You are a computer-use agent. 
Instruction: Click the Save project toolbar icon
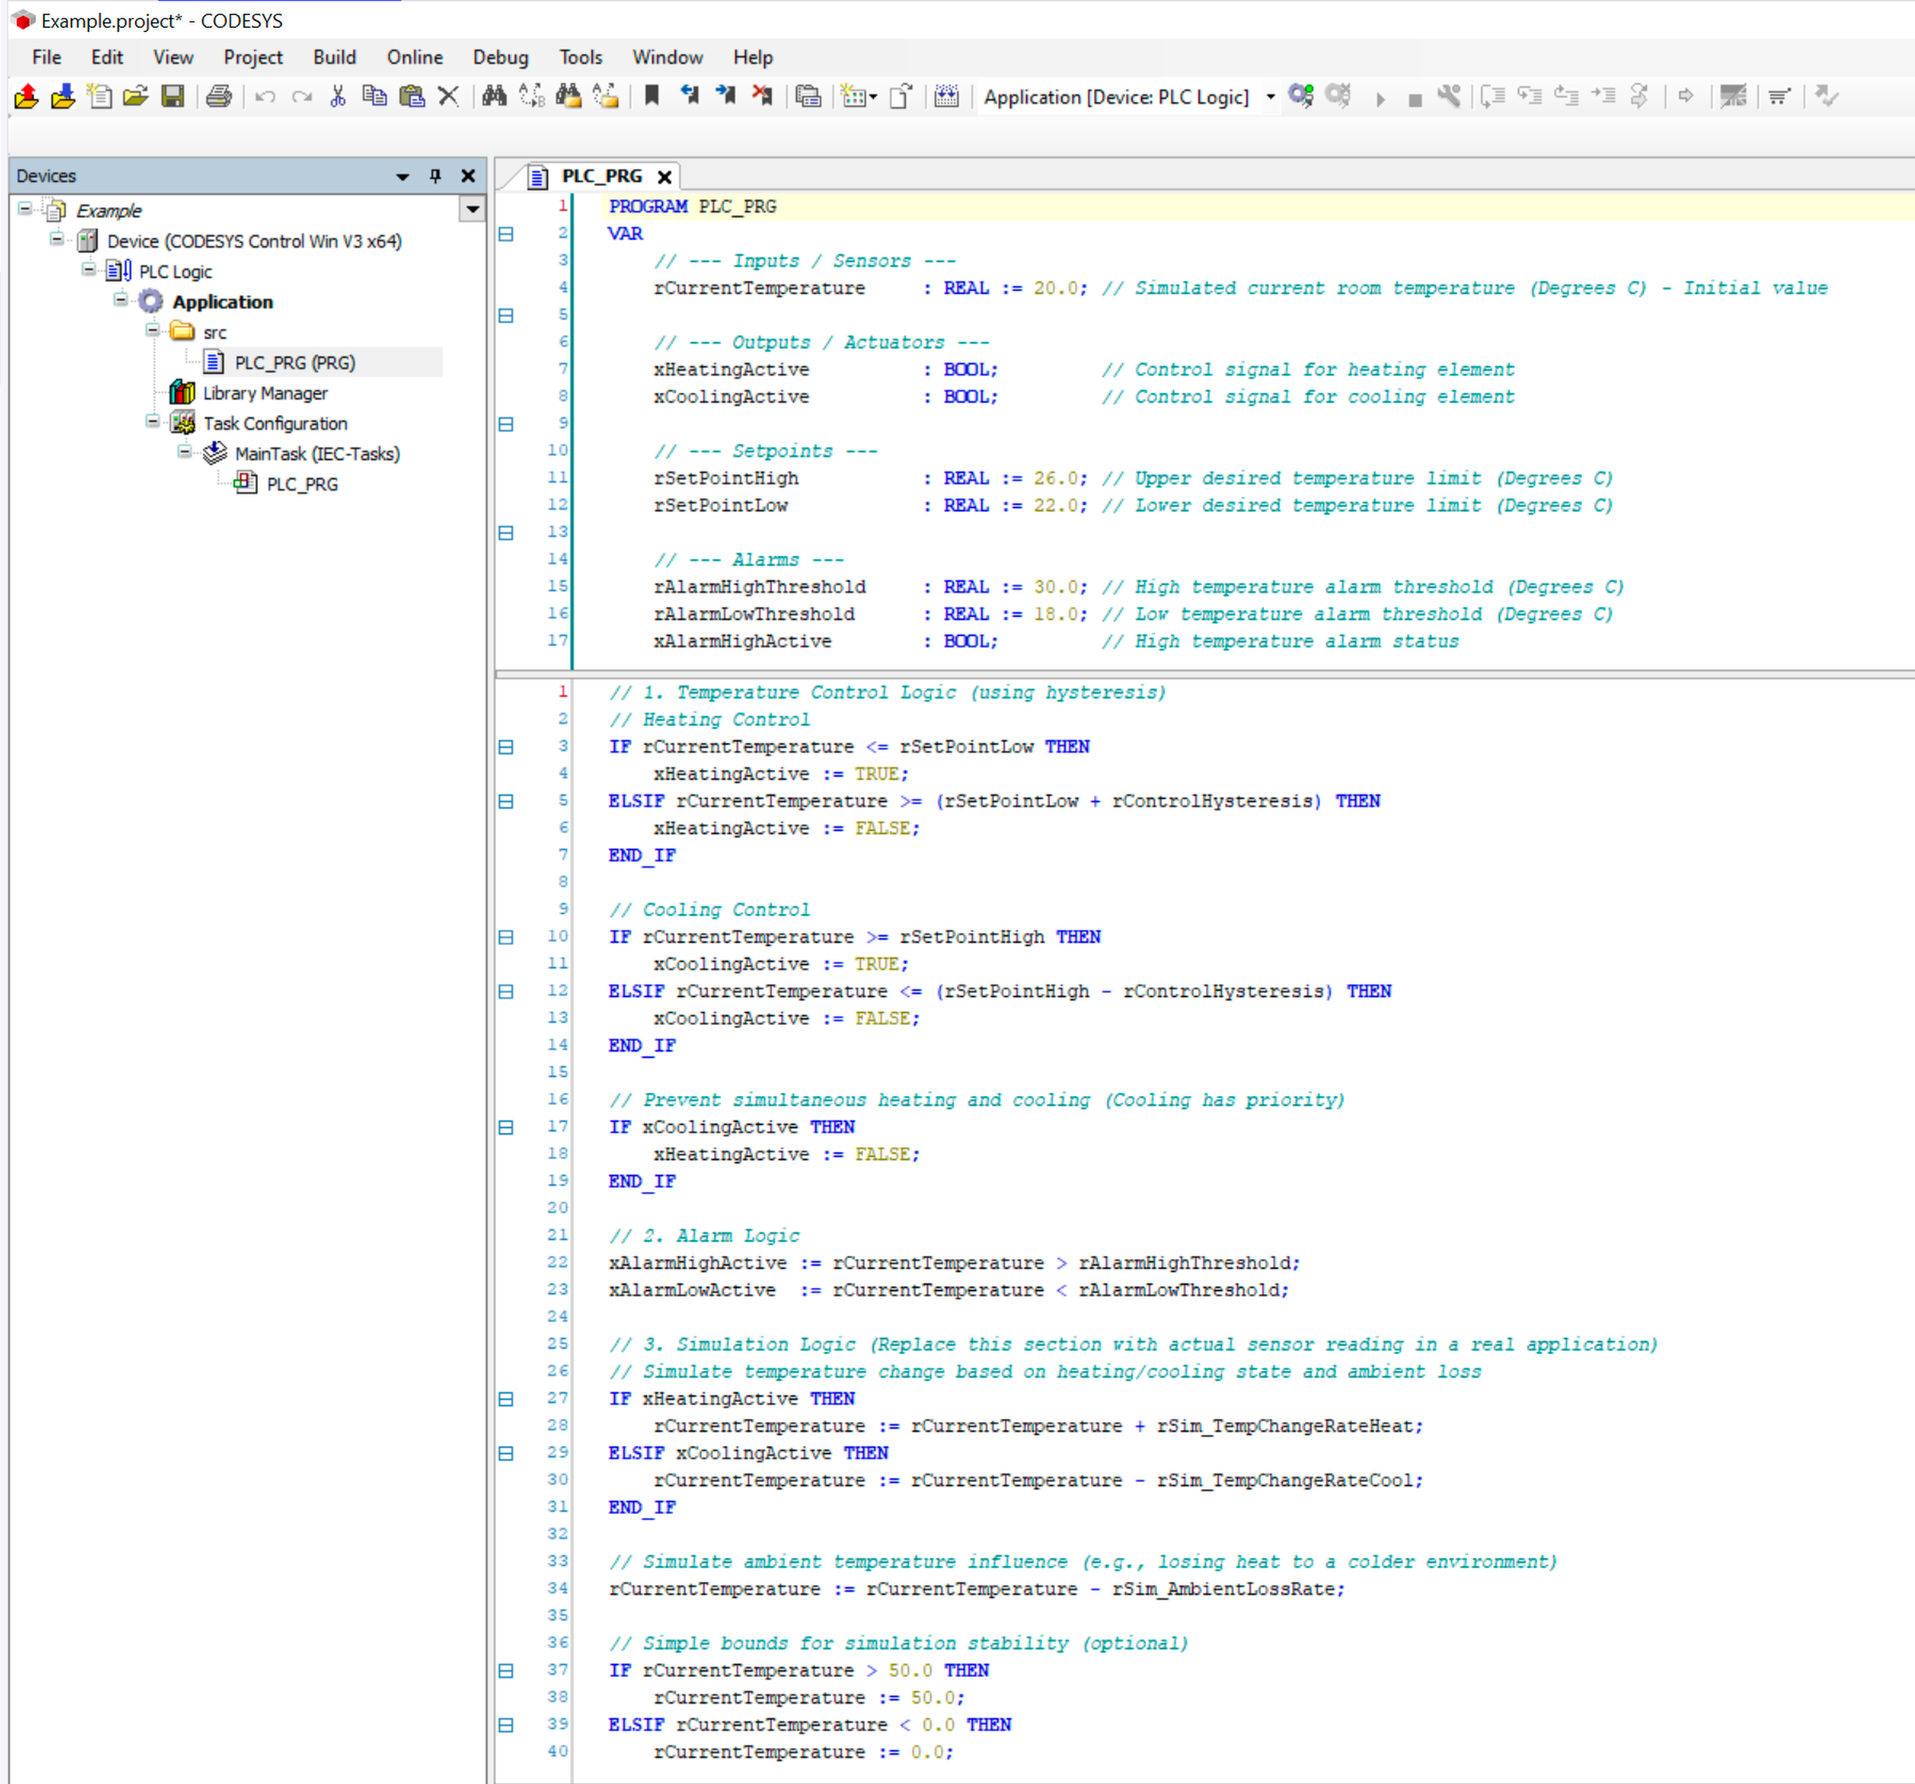172,97
